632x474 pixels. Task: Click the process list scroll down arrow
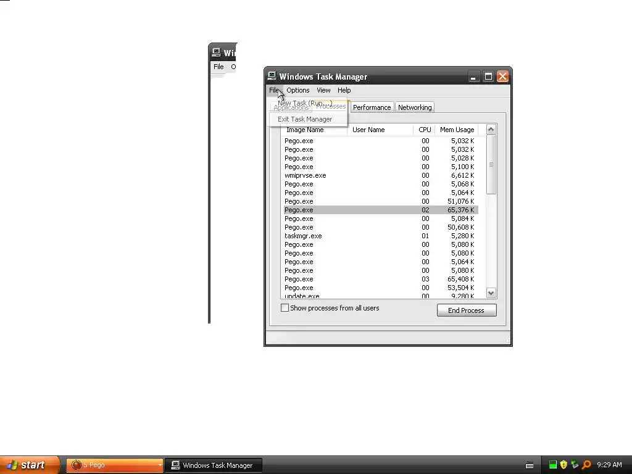coord(491,293)
